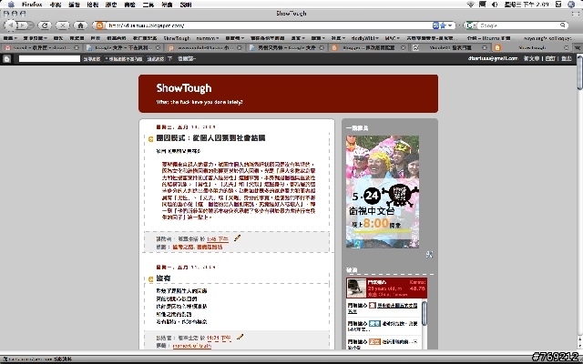Open the 編輯 (Edit) menu

coord(75,5)
